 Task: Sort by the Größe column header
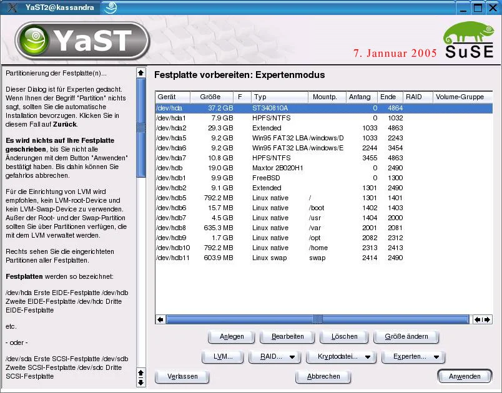tap(212, 97)
